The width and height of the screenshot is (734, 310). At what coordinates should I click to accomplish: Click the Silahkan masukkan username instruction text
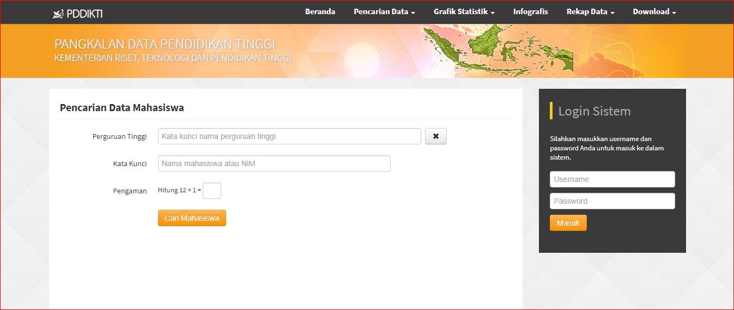606,148
